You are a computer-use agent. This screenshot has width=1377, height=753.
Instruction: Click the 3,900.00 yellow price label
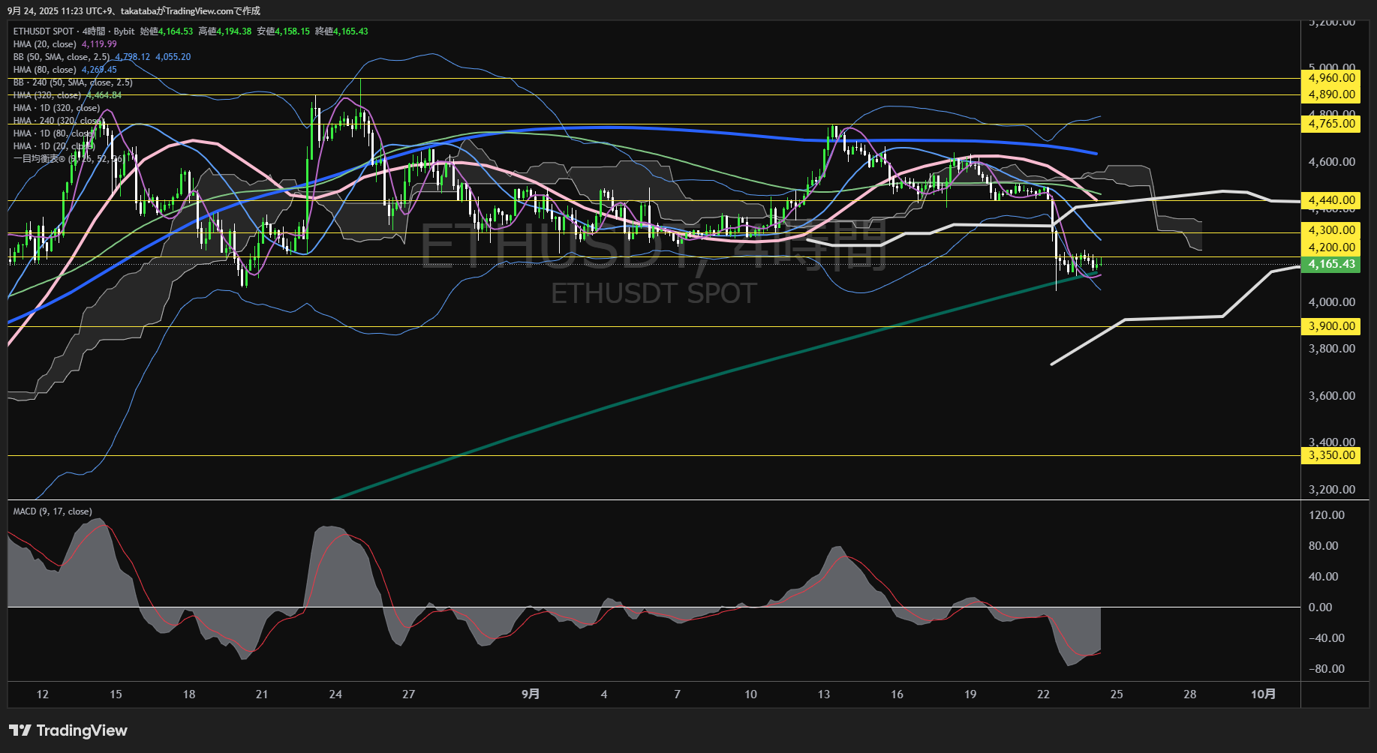point(1330,326)
